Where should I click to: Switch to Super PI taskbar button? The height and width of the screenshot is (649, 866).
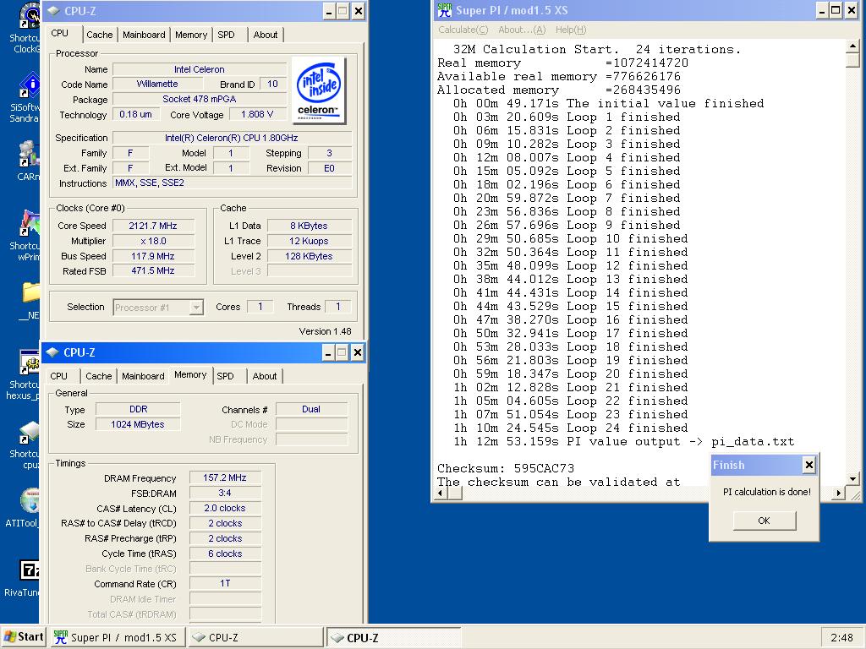tap(117, 637)
